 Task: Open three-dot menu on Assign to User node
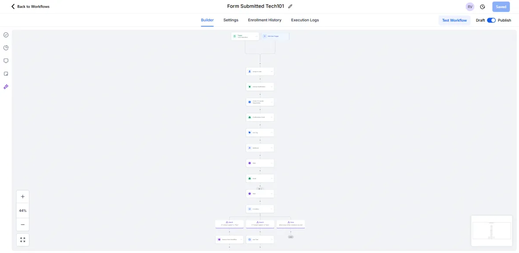272,72
